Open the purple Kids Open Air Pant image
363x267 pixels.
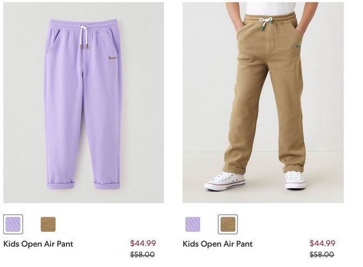84,103
